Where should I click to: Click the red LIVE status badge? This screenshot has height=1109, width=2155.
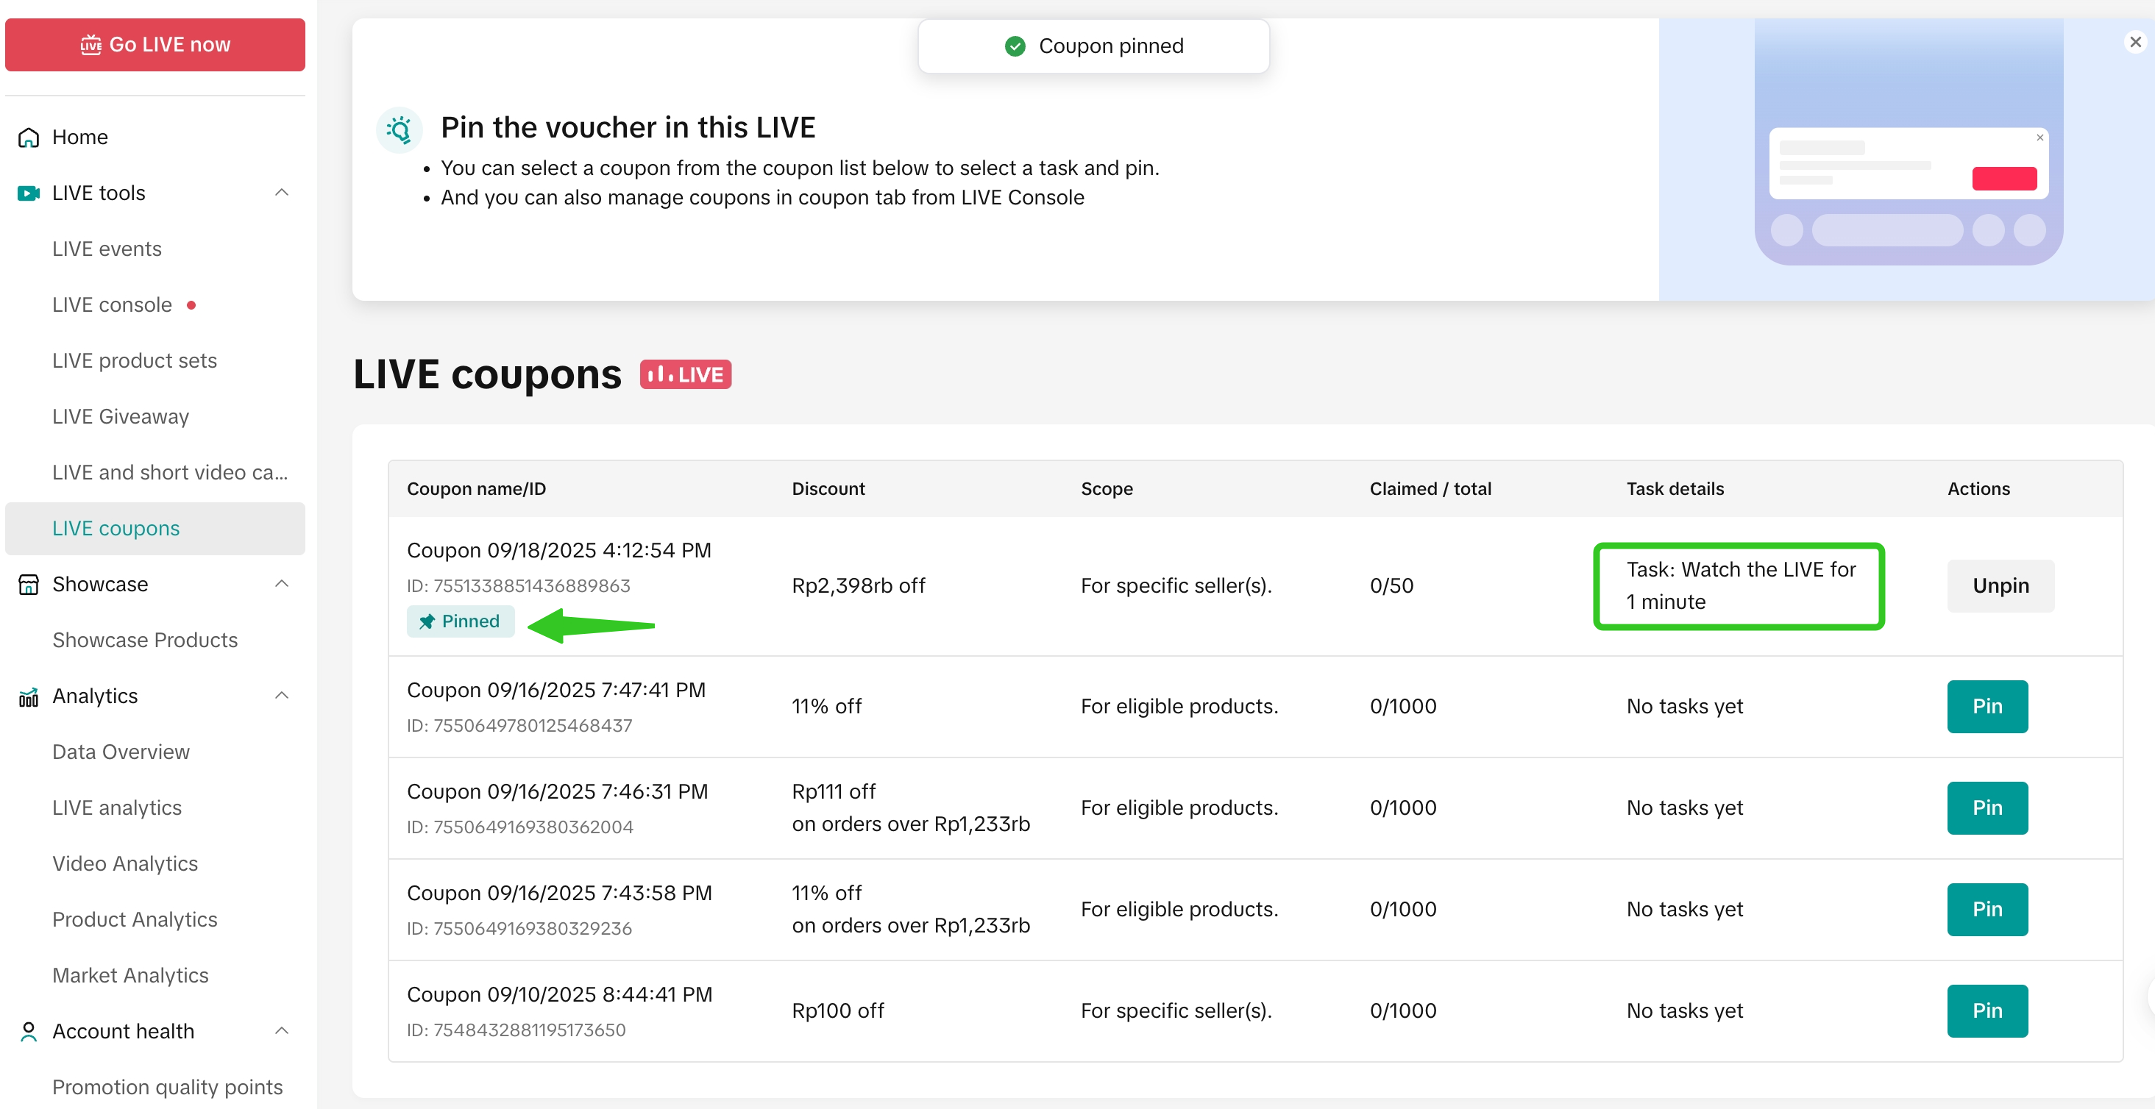[685, 374]
